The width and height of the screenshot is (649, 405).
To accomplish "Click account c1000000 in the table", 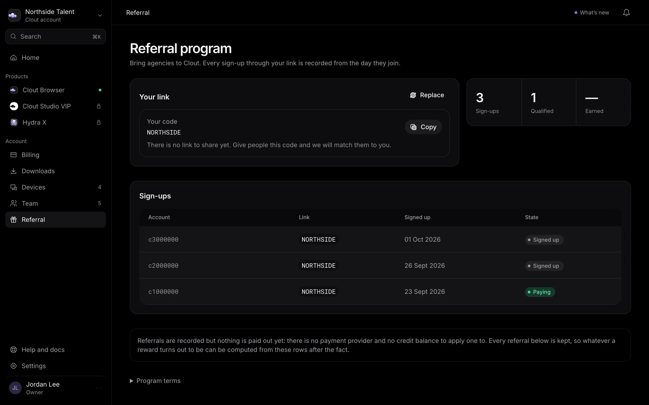I will coord(163,292).
